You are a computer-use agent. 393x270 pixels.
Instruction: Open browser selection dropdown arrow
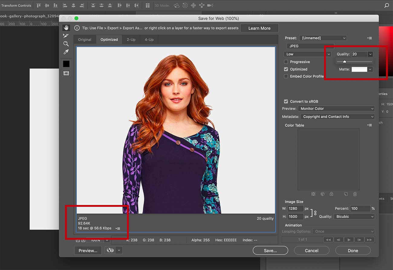[x=119, y=250]
